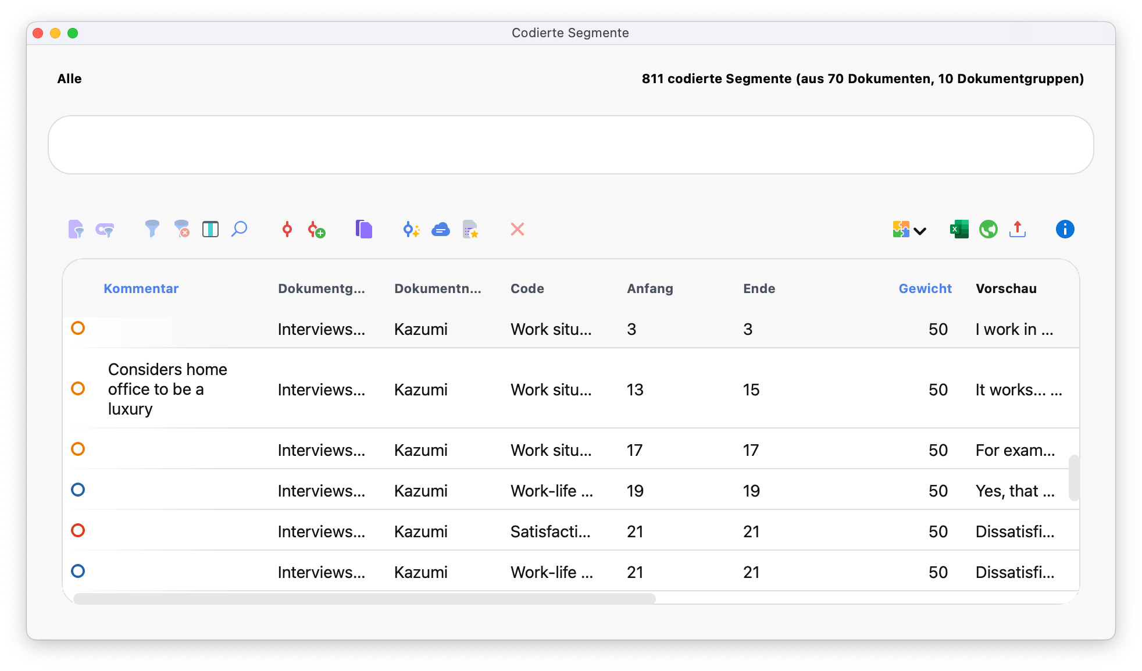
Task: Click red circle in Satisfaction row
Action: click(x=78, y=530)
